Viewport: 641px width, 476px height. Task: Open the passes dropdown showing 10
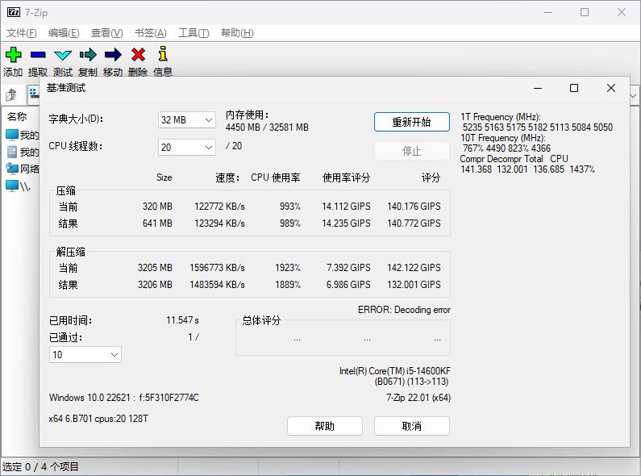coord(85,354)
